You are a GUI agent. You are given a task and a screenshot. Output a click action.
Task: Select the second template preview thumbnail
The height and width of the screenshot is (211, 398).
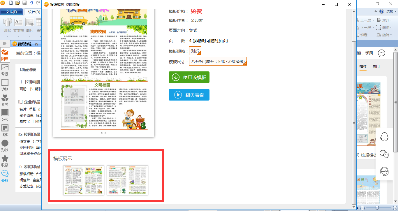tap(127, 180)
